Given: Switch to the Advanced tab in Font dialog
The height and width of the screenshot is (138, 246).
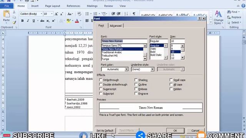Looking at the screenshot, I should (x=116, y=26).
